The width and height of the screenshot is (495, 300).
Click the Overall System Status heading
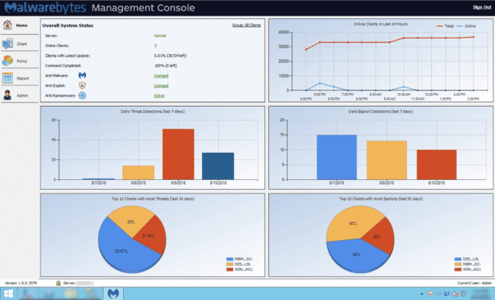click(68, 26)
